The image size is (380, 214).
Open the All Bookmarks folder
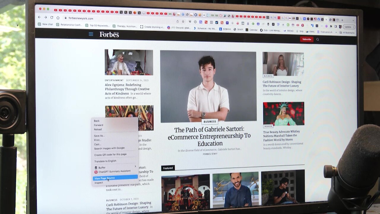coord(347,33)
